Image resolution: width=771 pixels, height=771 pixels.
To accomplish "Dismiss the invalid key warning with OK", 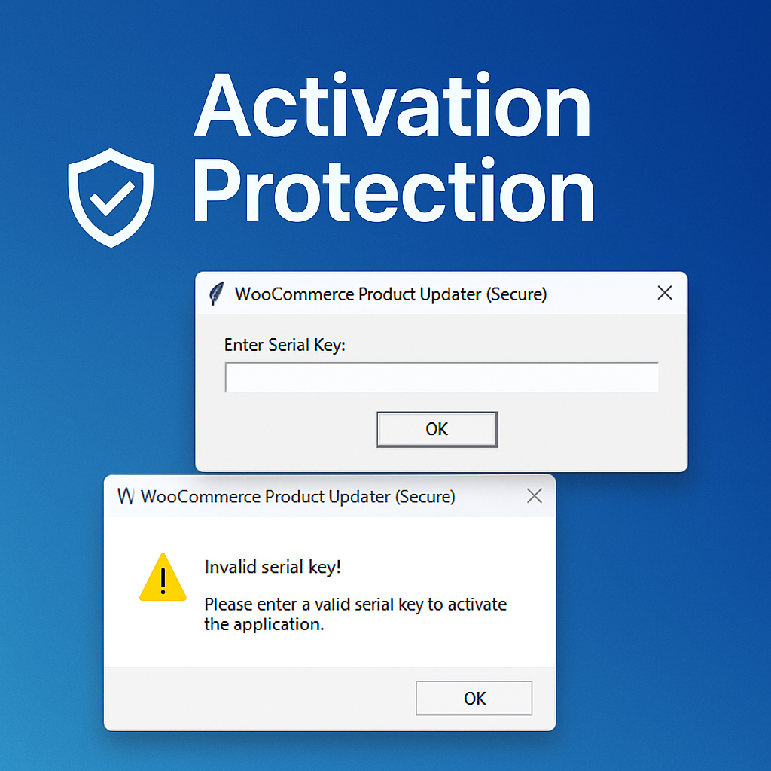I will [x=474, y=698].
